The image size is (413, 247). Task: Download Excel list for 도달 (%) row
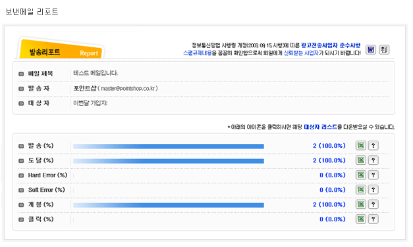coord(361,160)
